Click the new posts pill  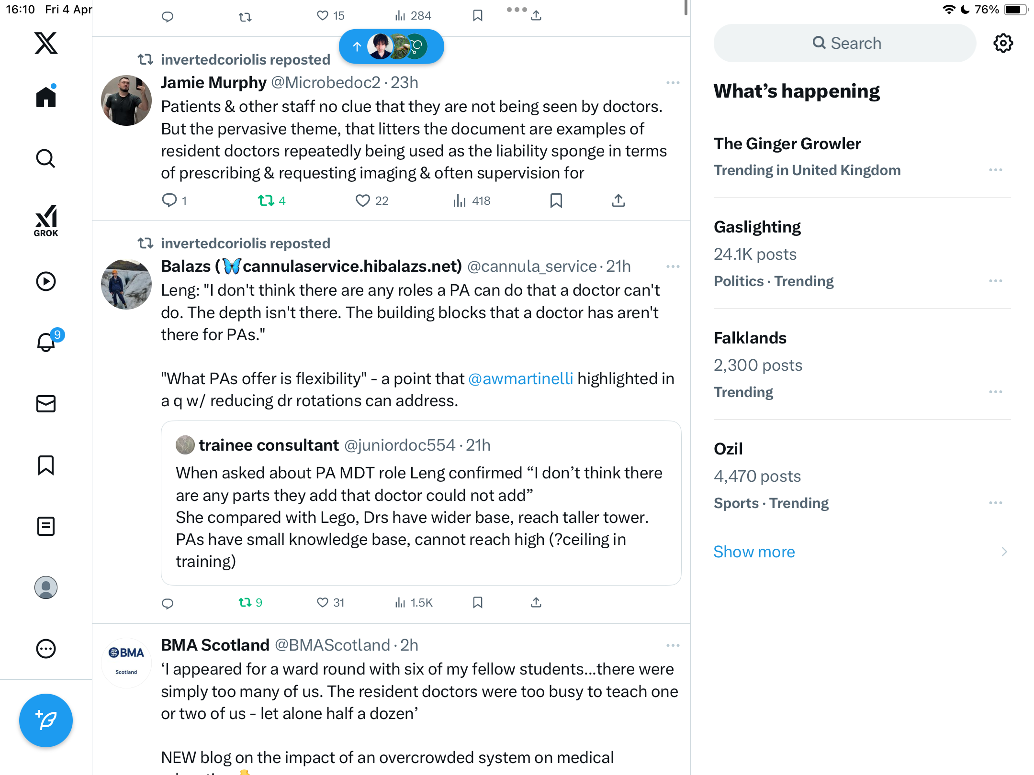(391, 46)
